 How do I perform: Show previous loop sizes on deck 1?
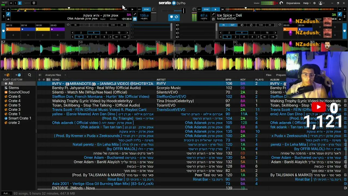[x=73, y=33]
